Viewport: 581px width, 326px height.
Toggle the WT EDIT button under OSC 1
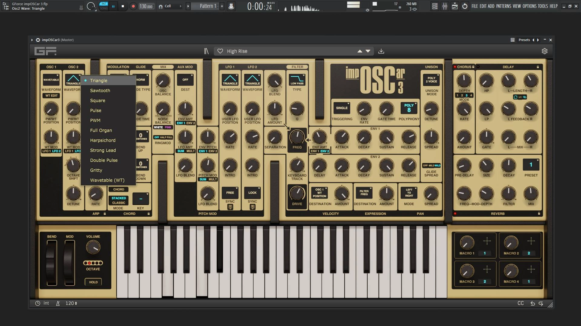pos(51,96)
